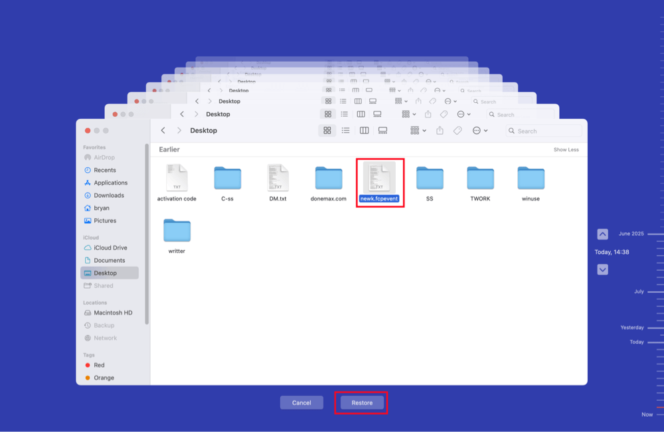The height and width of the screenshot is (432, 664).
Task: Open the grouping options dropdown in the toolbar
Action: pos(416,131)
